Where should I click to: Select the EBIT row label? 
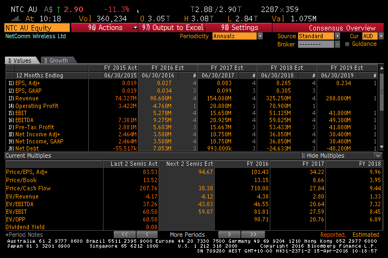click(21, 113)
